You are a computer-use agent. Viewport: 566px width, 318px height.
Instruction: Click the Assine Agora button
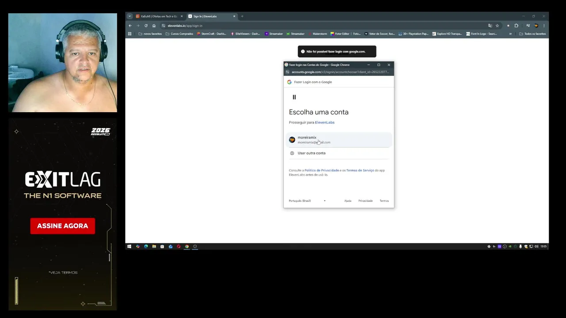click(x=62, y=226)
